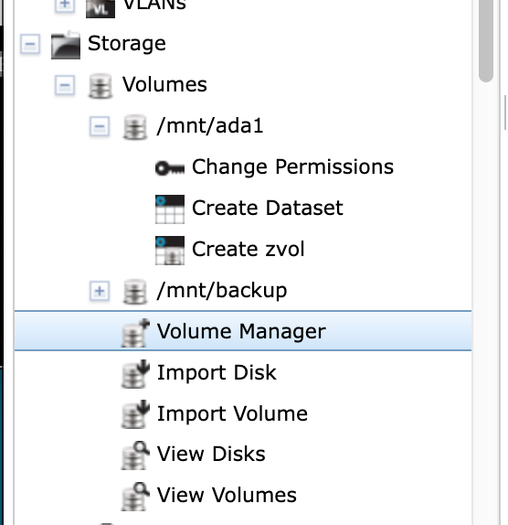Click the Volume Manager disk-plus icon
This screenshot has height=525, width=508.
135,333
